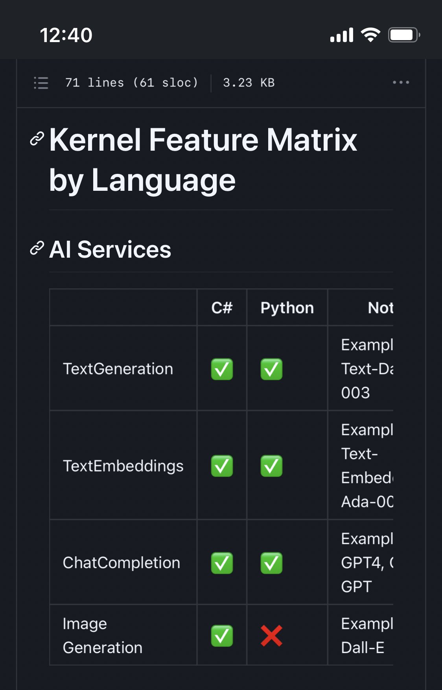Image resolution: width=442 pixels, height=690 pixels.
Task: Tap the '71 lines (61 sloc)' text
Action: 131,83
